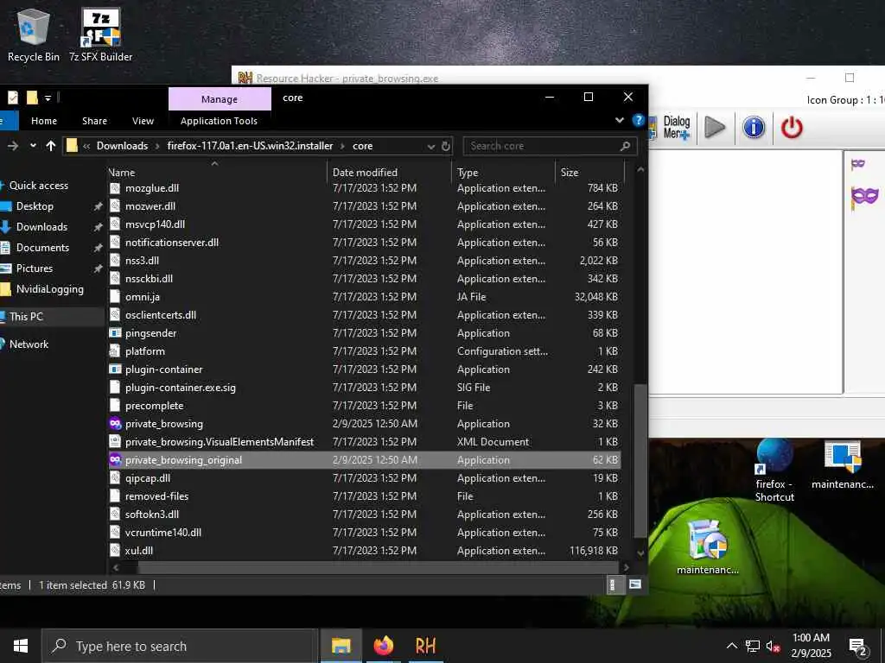This screenshot has width=885, height=663.
Task: Click the red power icon in Resource Hacker
Action: [x=792, y=128]
